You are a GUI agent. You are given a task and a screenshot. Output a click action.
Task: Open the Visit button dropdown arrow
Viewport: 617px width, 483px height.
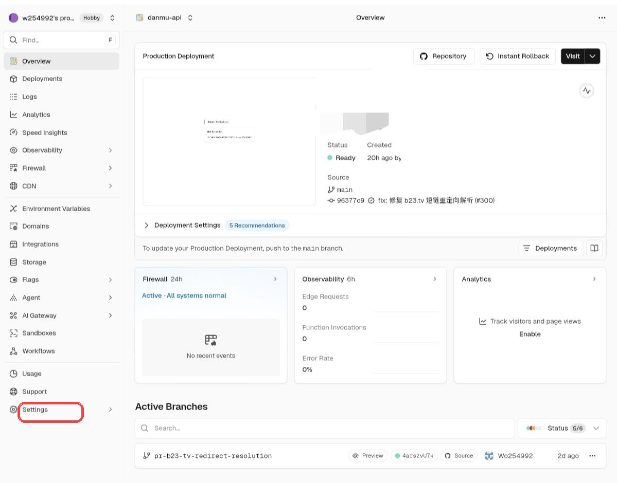click(592, 56)
